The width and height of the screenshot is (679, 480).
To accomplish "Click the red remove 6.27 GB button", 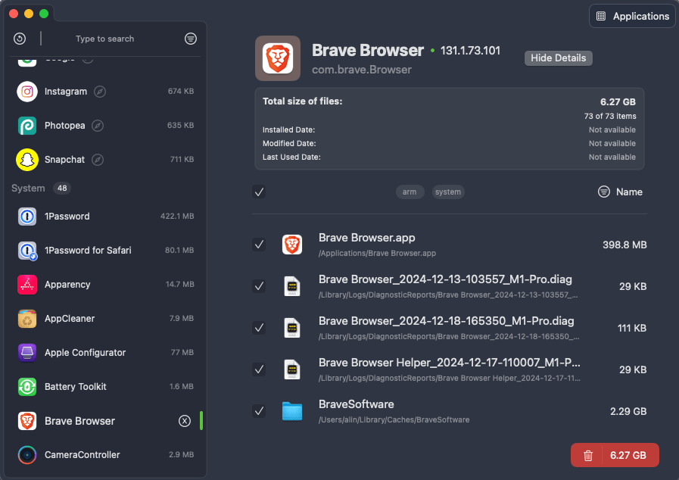I will (x=615, y=455).
